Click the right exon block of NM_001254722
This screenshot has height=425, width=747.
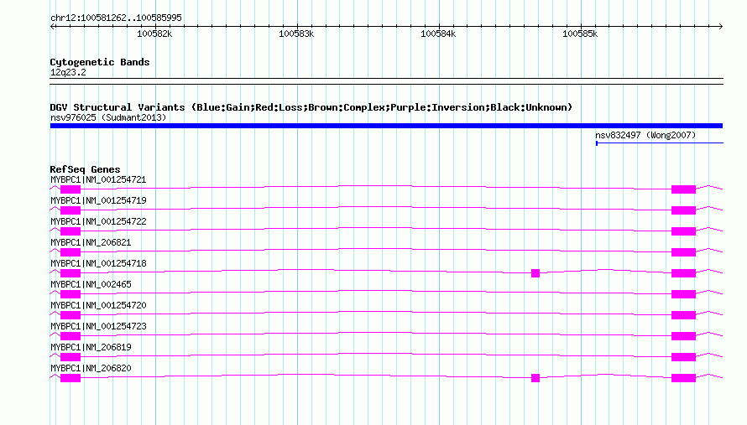pos(684,231)
